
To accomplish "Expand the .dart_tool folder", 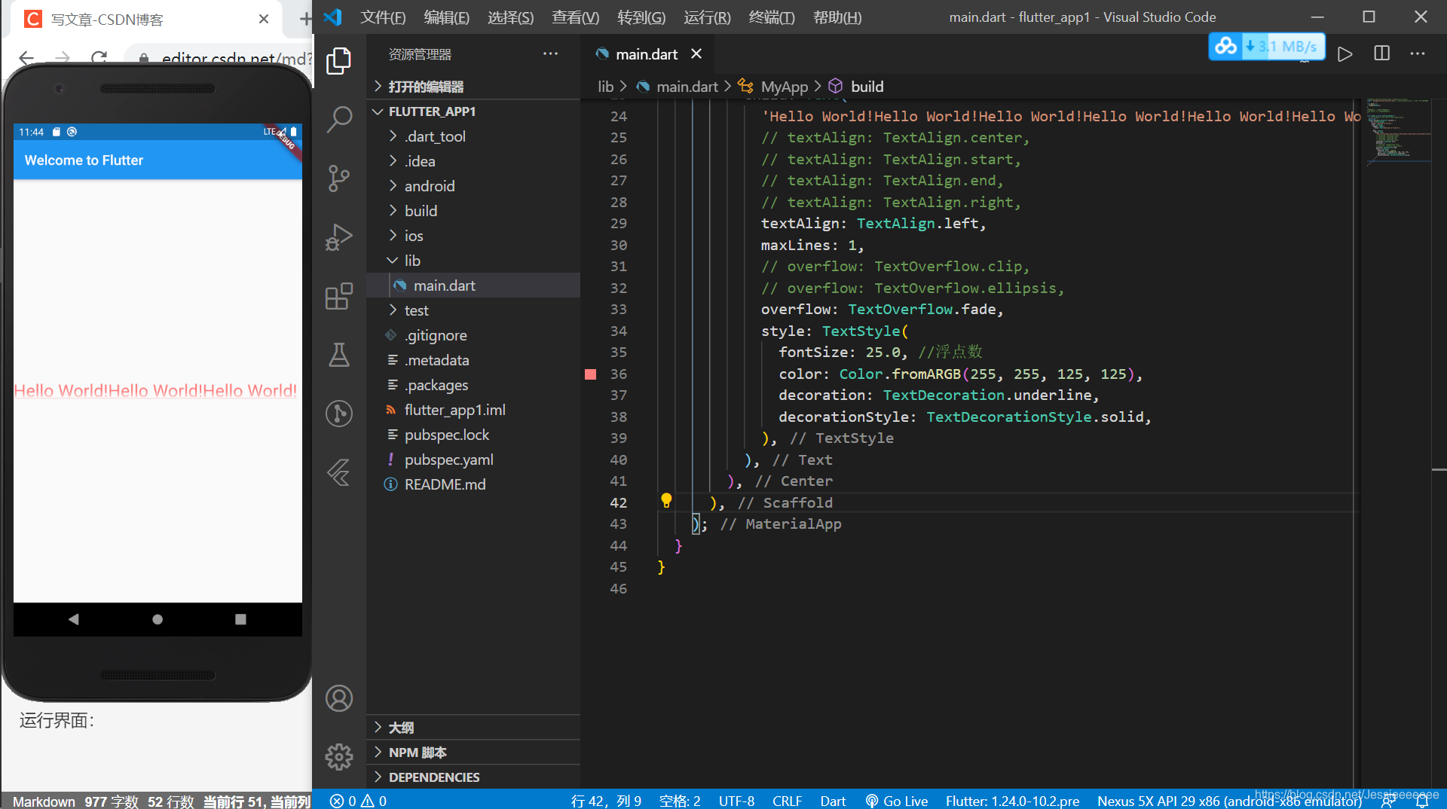I will point(473,136).
